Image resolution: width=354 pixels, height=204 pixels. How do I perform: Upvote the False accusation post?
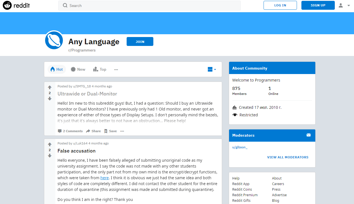tap(50, 144)
